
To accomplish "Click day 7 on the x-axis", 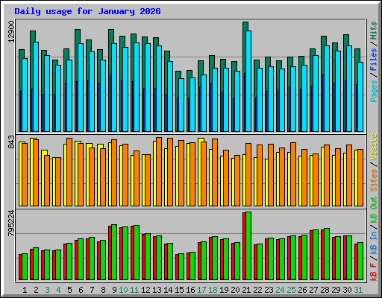I will [x=92, y=290].
